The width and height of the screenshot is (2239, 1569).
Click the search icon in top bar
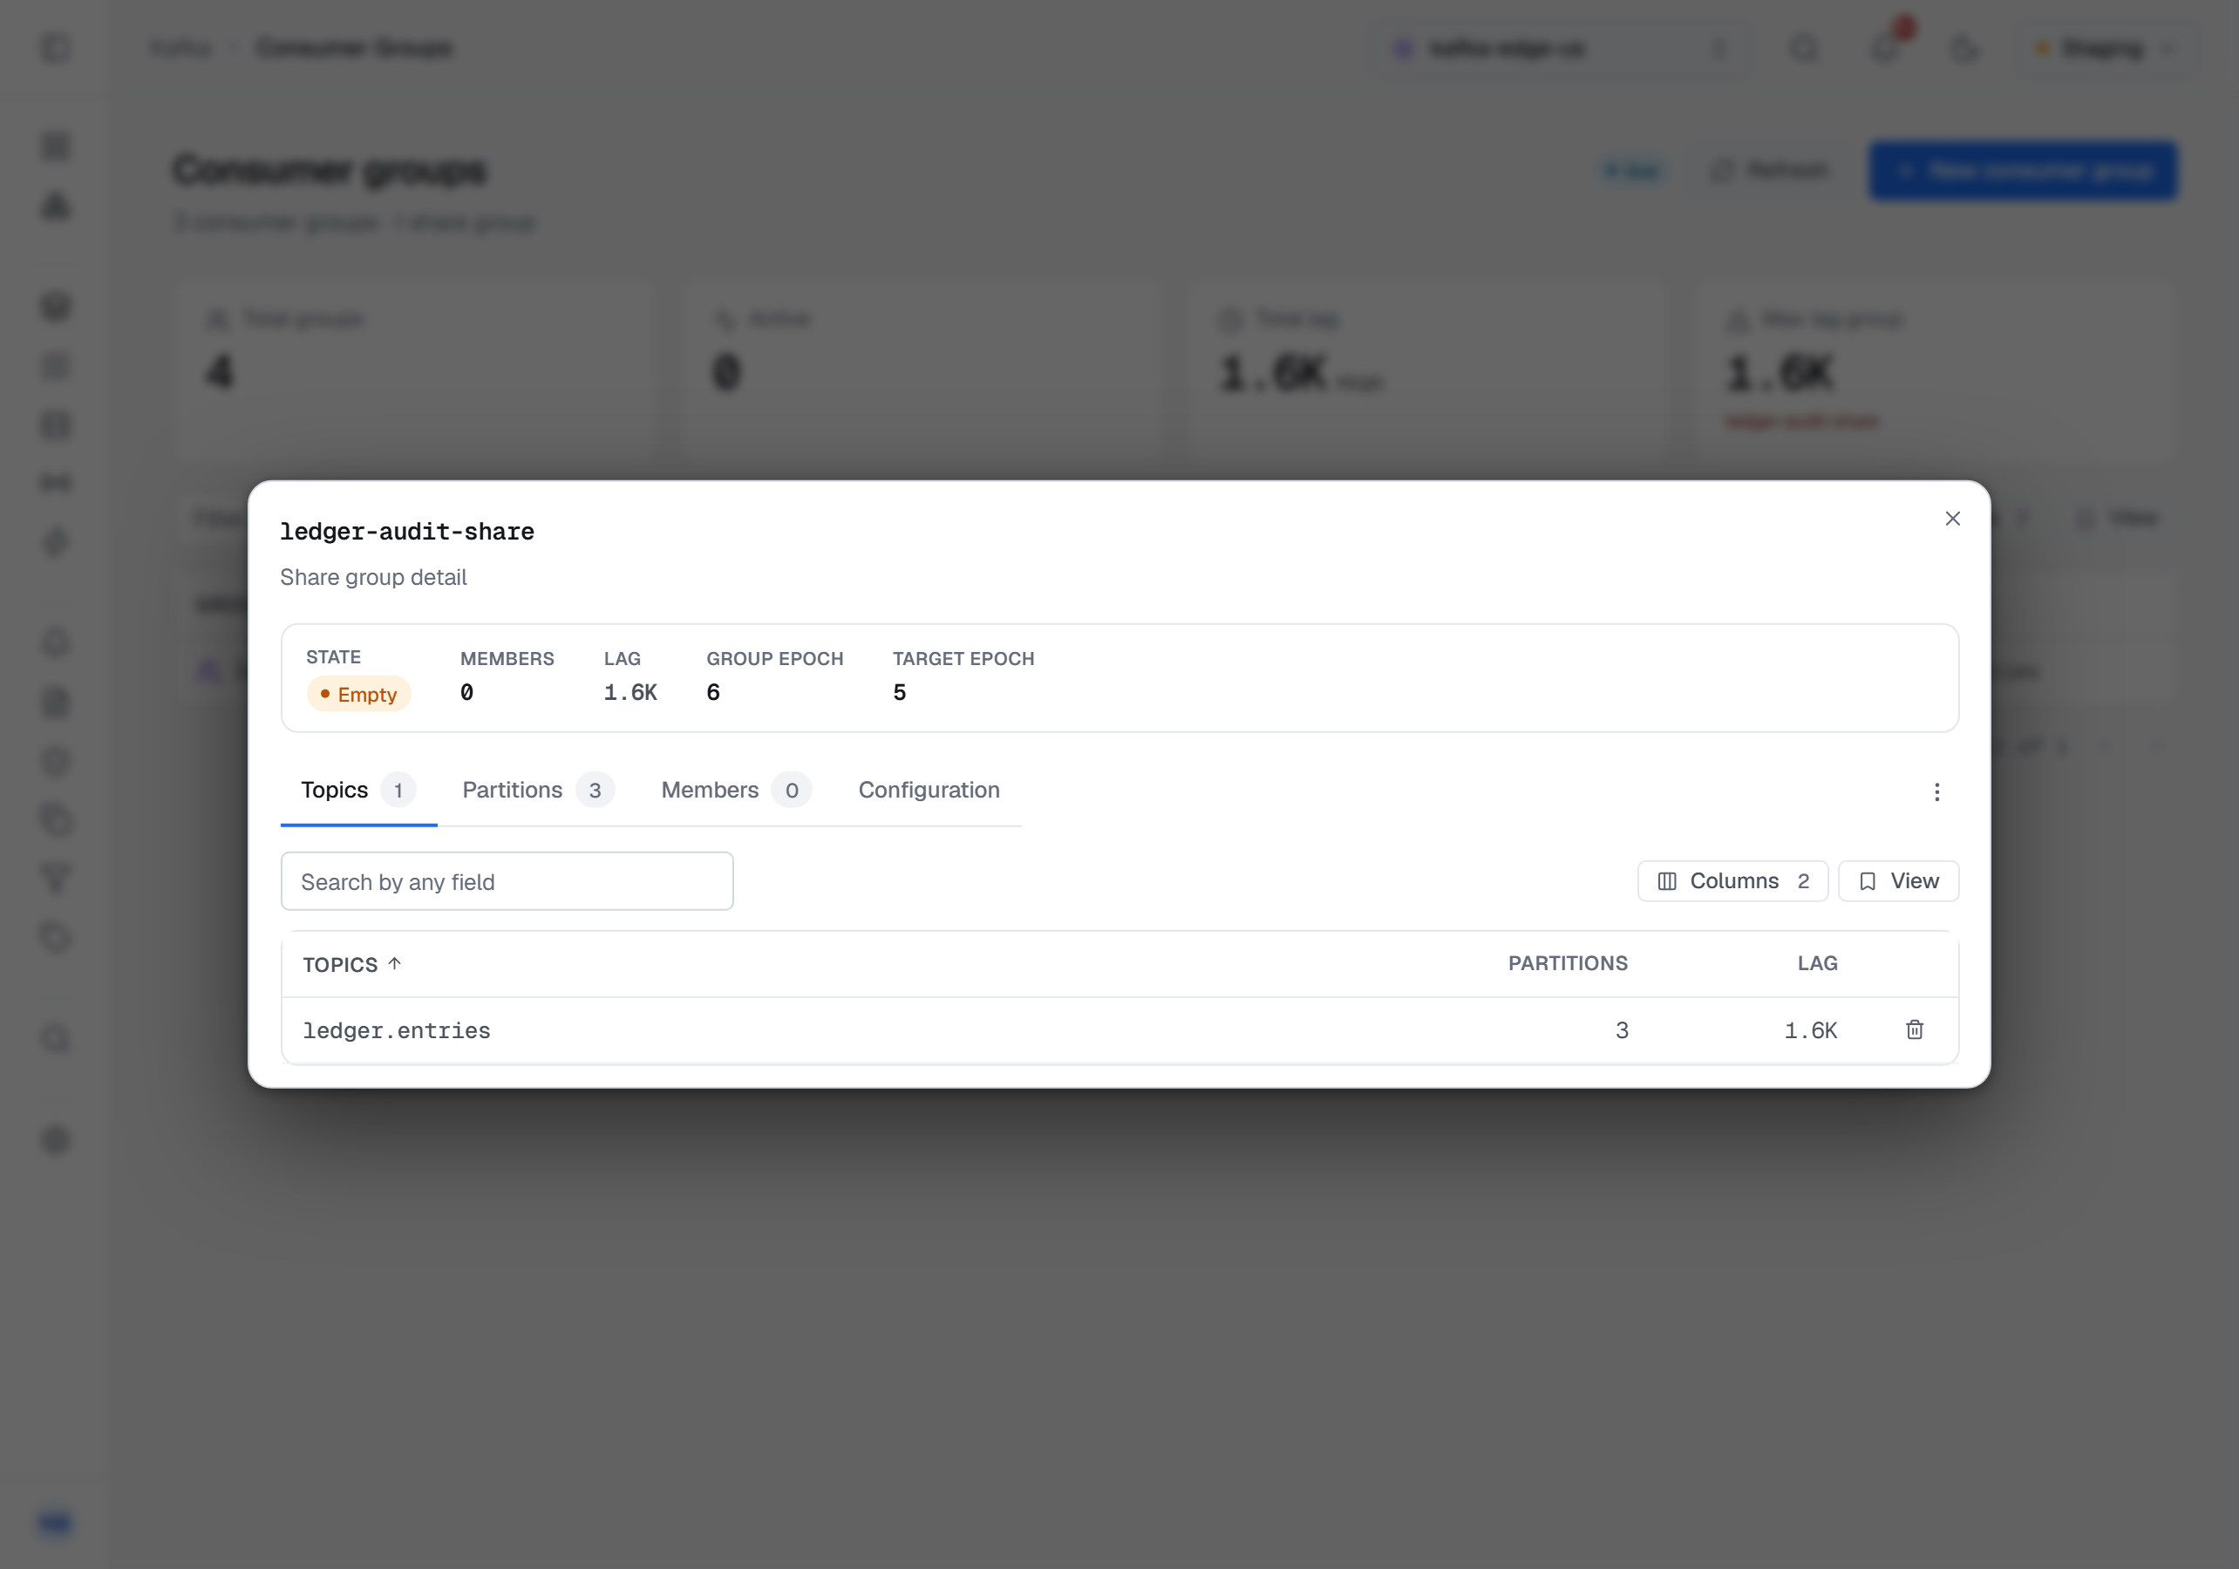click(x=1805, y=48)
